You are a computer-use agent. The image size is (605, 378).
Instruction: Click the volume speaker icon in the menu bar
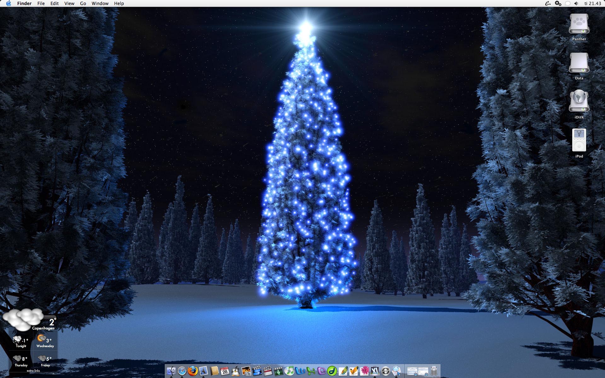[x=576, y=3]
